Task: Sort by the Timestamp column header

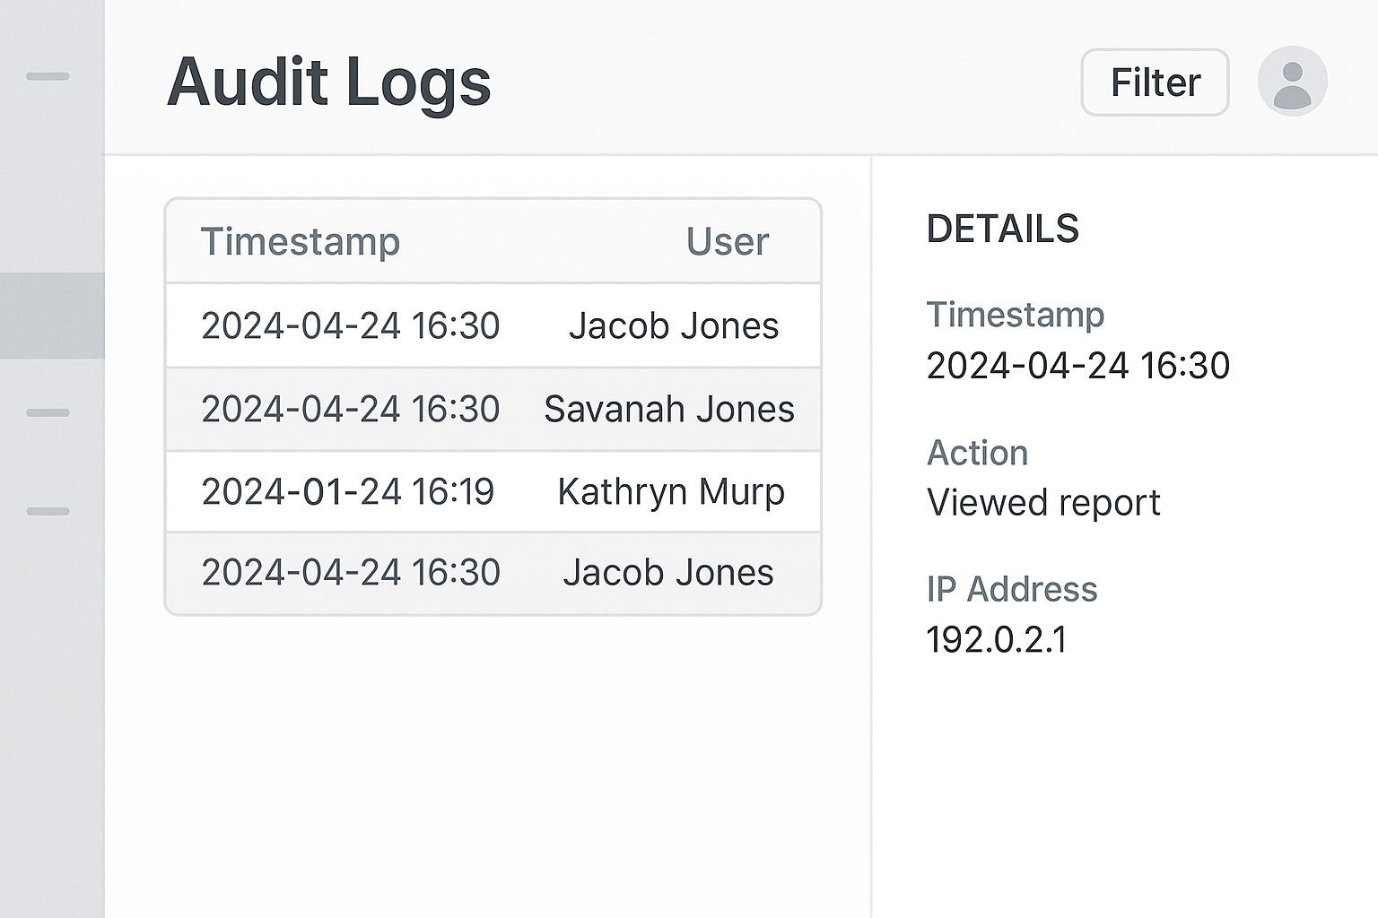Action: pyautogui.click(x=300, y=242)
